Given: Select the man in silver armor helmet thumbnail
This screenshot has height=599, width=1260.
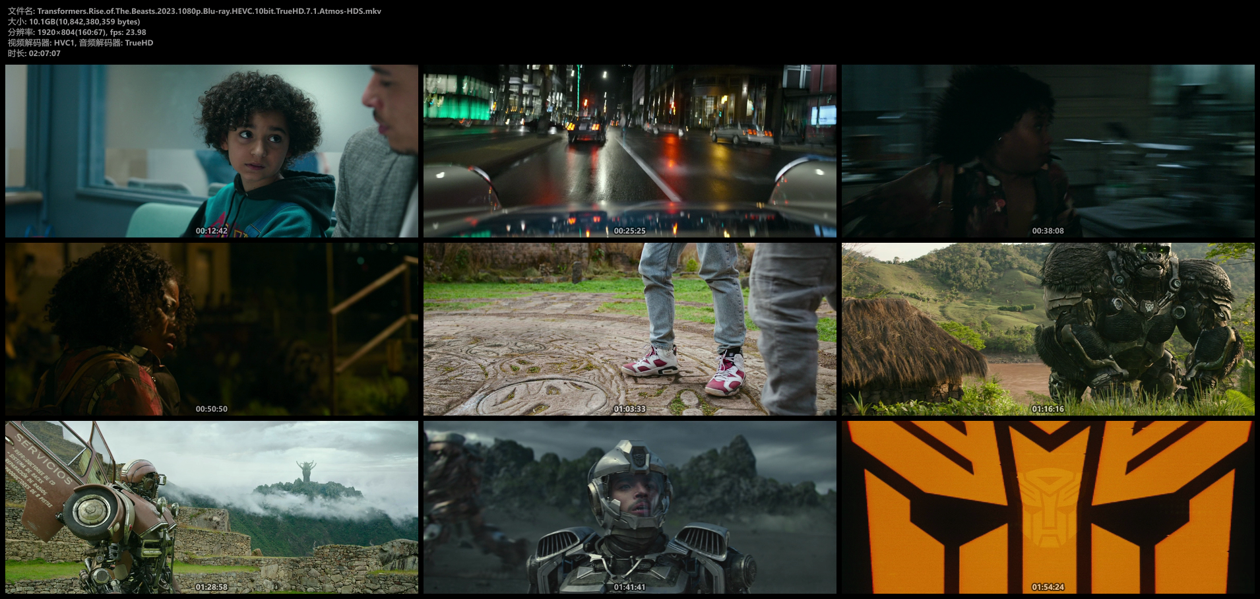Looking at the screenshot, I should pyautogui.click(x=629, y=507).
